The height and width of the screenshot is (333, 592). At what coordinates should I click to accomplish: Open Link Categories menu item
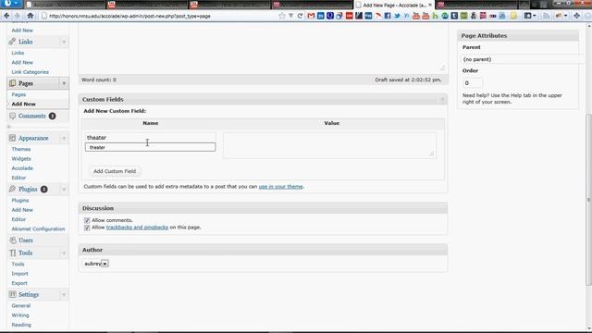click(x=31, y=72)
